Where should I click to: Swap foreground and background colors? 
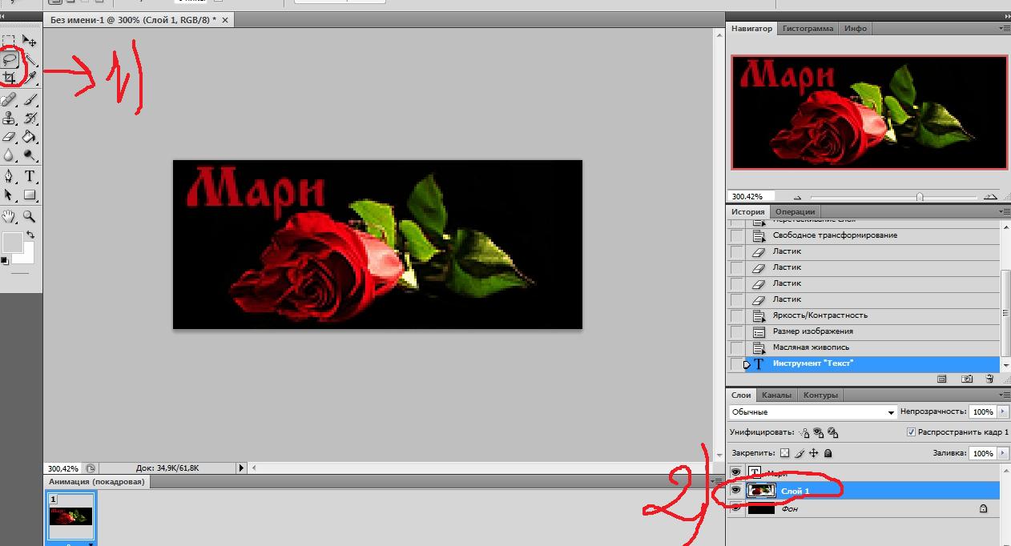tap(30, 235)
